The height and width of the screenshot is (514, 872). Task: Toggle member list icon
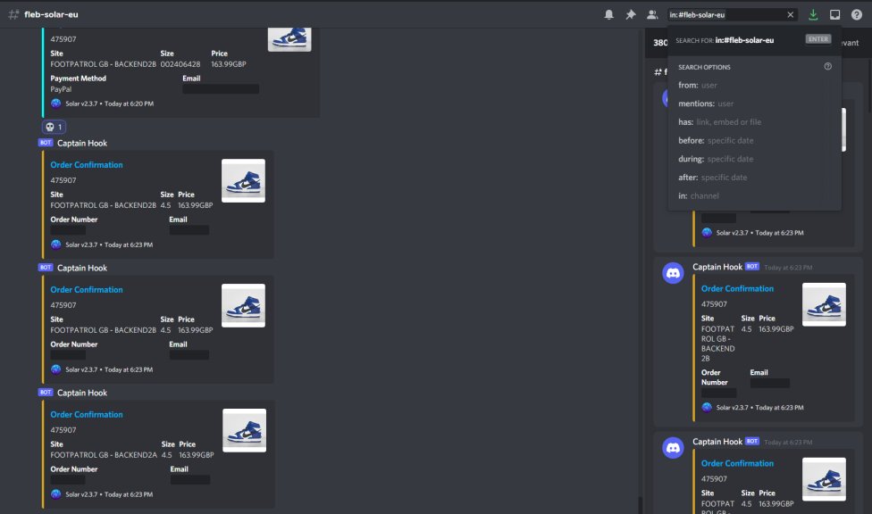click(x=652, y=14)
